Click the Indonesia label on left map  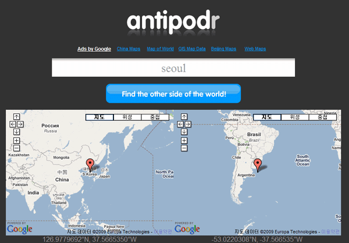pos(77,226)
